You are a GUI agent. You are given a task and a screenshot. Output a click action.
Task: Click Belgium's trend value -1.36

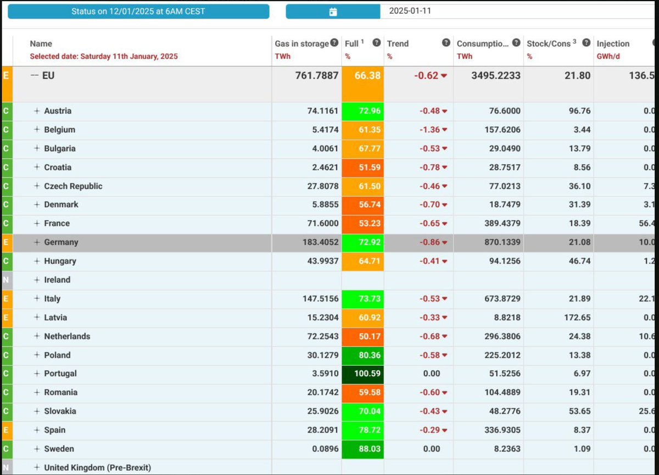pos(430,130)
